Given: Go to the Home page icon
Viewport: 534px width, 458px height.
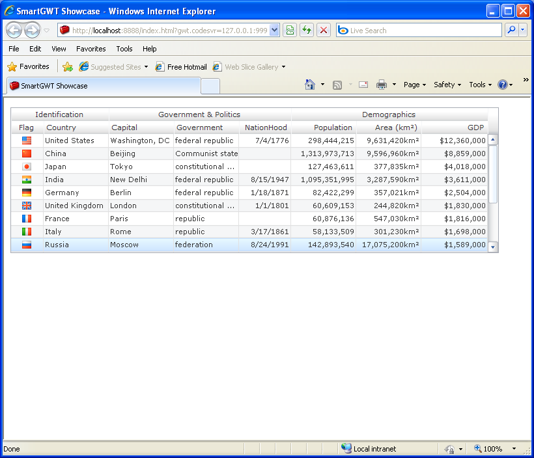Looking at the screenshot, I should click(x=309, y=85).
